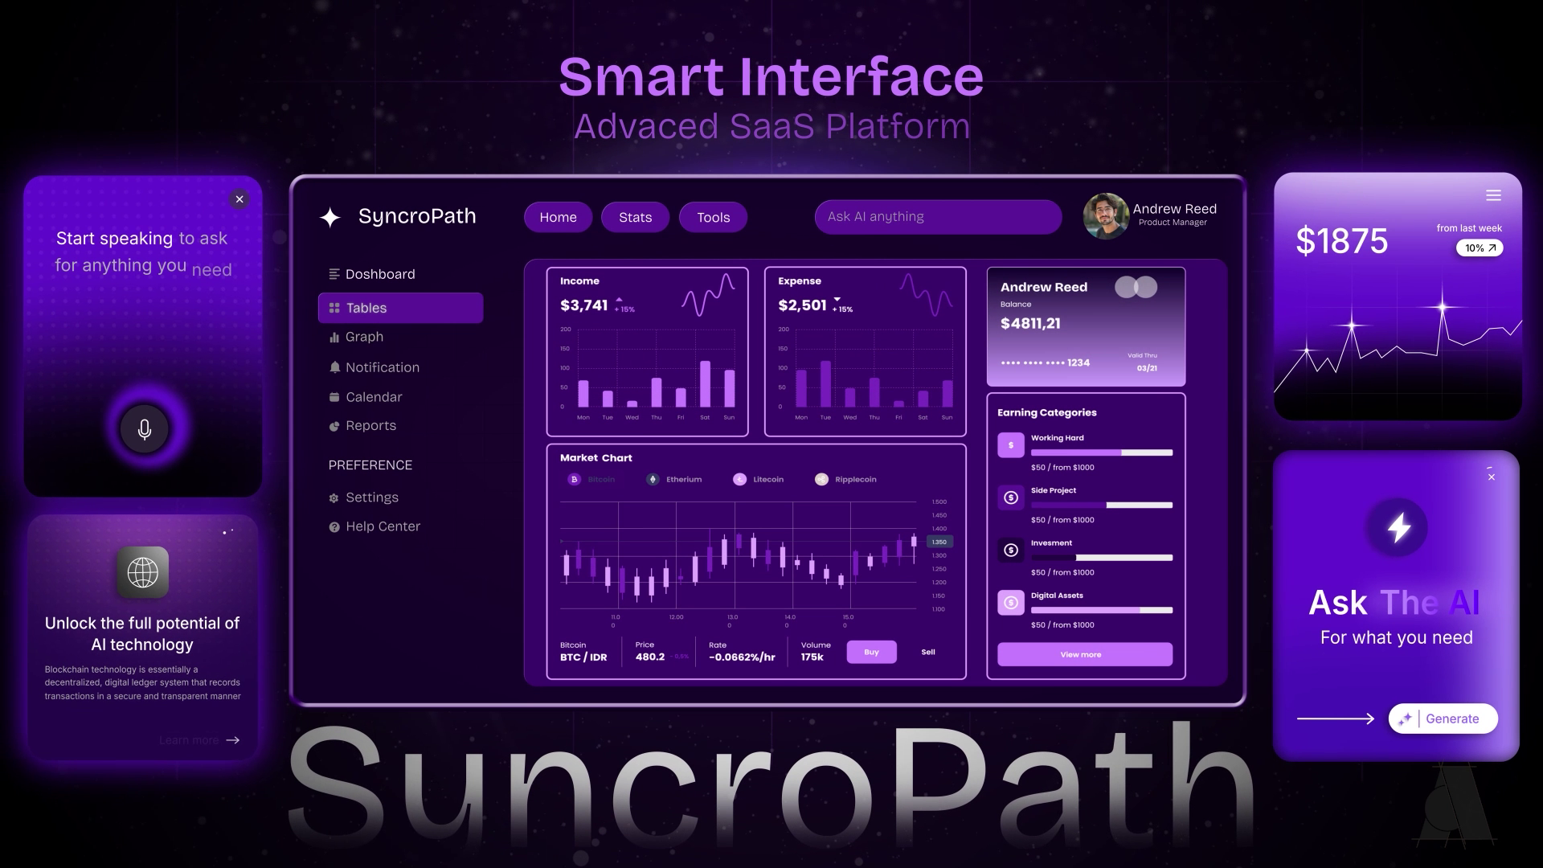Click the 10% from last week badge

pos(1480,248)
